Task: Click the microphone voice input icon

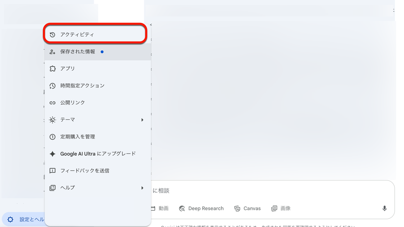Action: click(x=384, y=208)
